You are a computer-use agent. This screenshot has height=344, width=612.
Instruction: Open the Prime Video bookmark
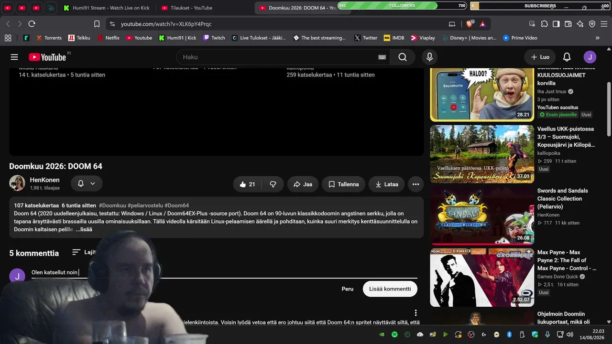tap(520, 38)
